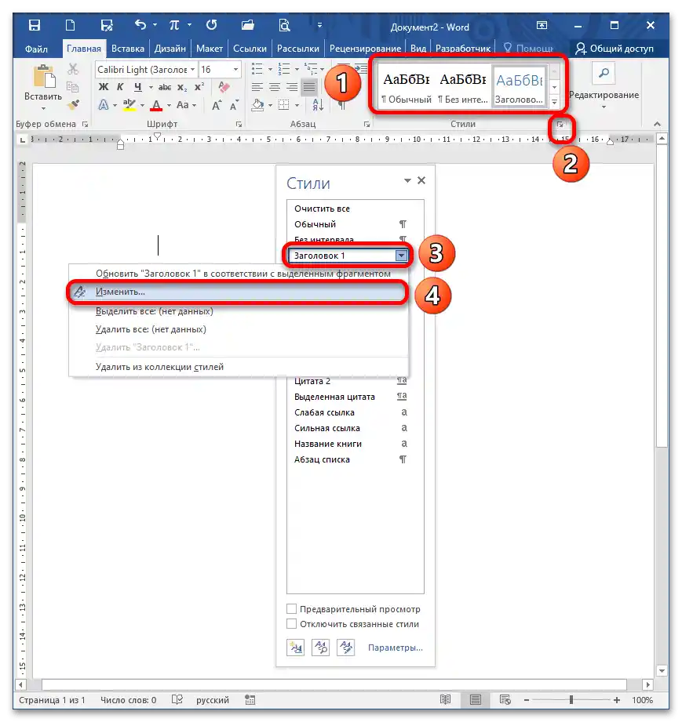Apply Обычный style from gallery
Viewport: 682px width, 722px height.
click(x=407, y=85)
